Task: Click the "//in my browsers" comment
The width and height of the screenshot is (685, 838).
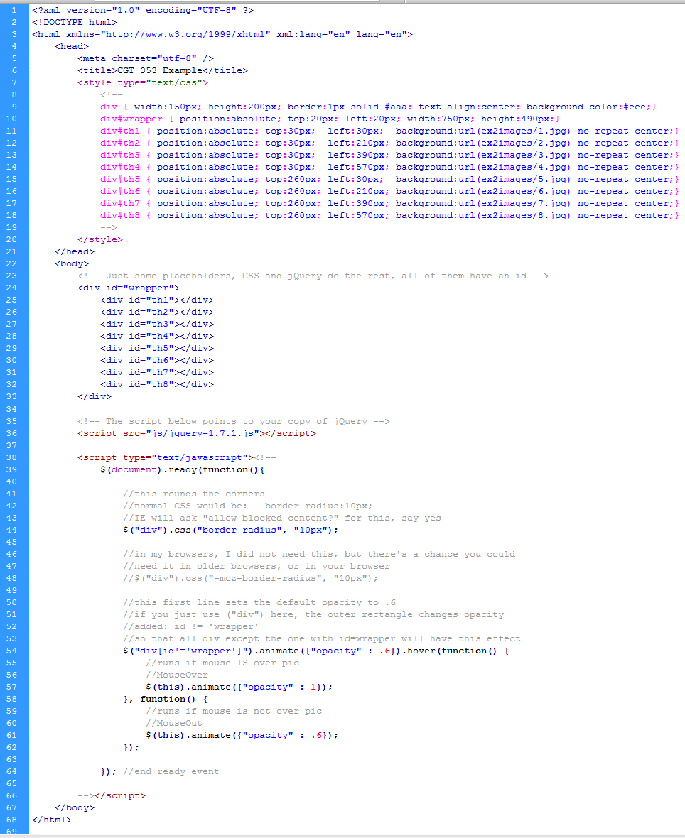Action: point(319,554)
